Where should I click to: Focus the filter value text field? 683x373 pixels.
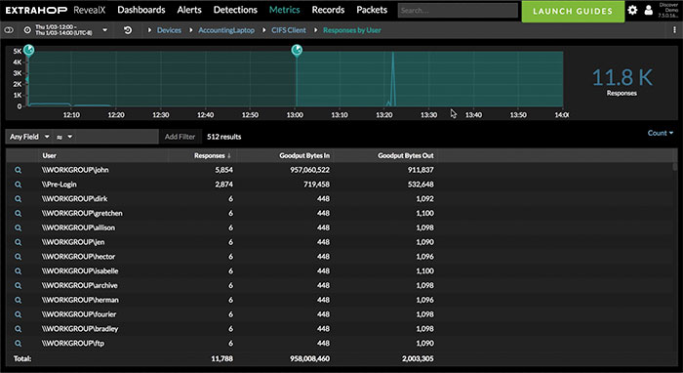tap(118, 137)
